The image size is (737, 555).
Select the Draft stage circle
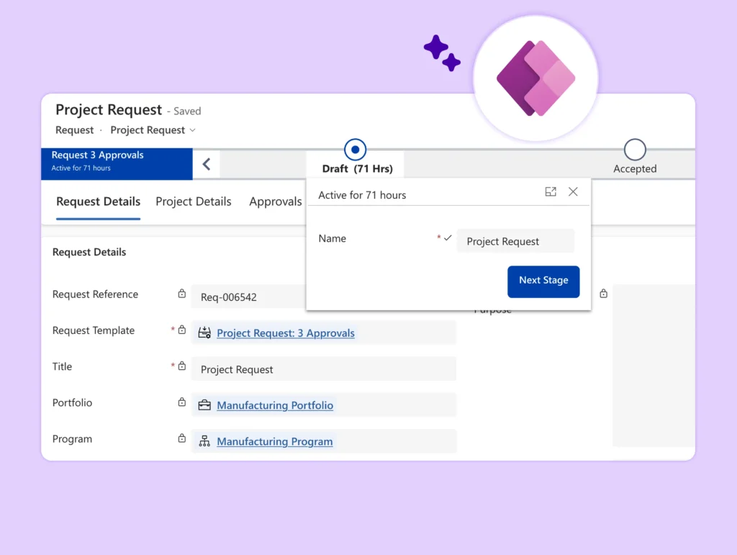pyautogui.click(x=356, y=150)
